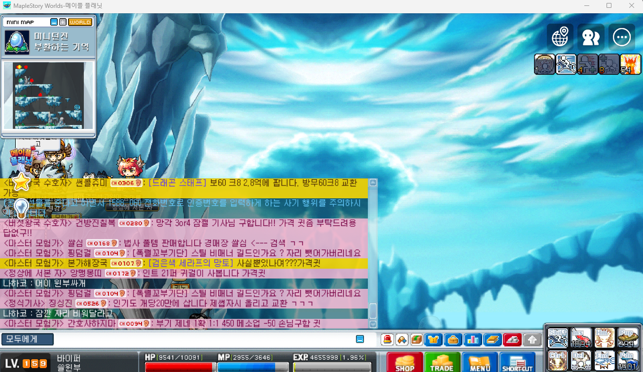Click the [검은색 세라프의 망토] item link

coord(191,263)
